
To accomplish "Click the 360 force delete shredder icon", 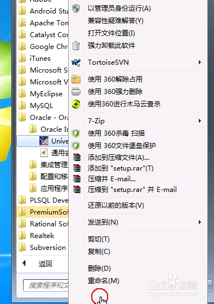I will point(76,92).
